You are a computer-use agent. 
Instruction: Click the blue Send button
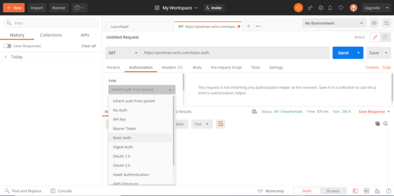[x=343, y=53]
